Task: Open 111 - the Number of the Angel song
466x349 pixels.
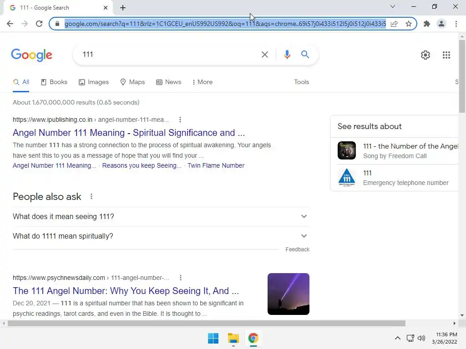Action: tap(410, 146)
